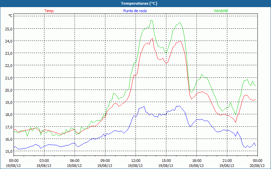Click the 00:00 19/08/13 start time marker
The width and height of the screenshot is (271, 169).
14,163
